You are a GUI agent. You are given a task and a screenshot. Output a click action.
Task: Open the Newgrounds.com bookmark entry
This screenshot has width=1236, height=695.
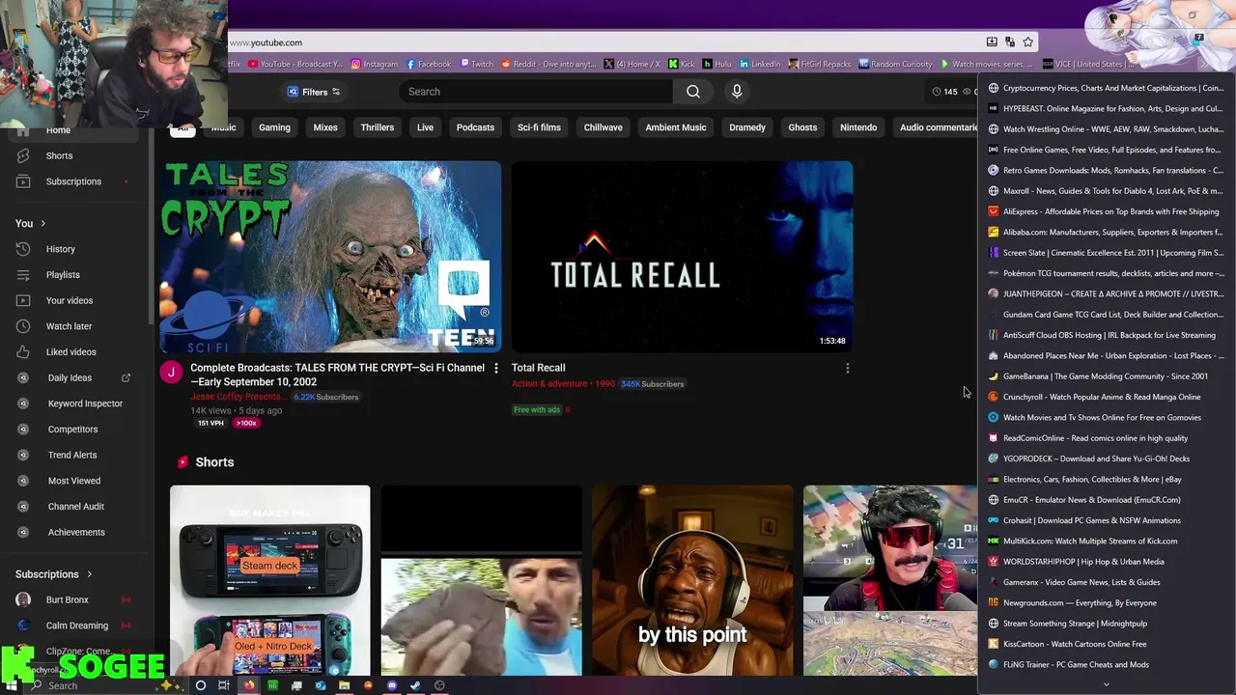coord(1106,603)
